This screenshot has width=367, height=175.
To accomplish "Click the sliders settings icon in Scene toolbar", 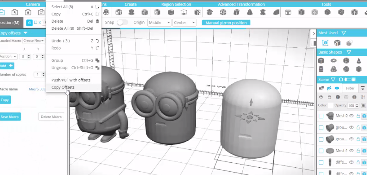I will pos(363,97).
